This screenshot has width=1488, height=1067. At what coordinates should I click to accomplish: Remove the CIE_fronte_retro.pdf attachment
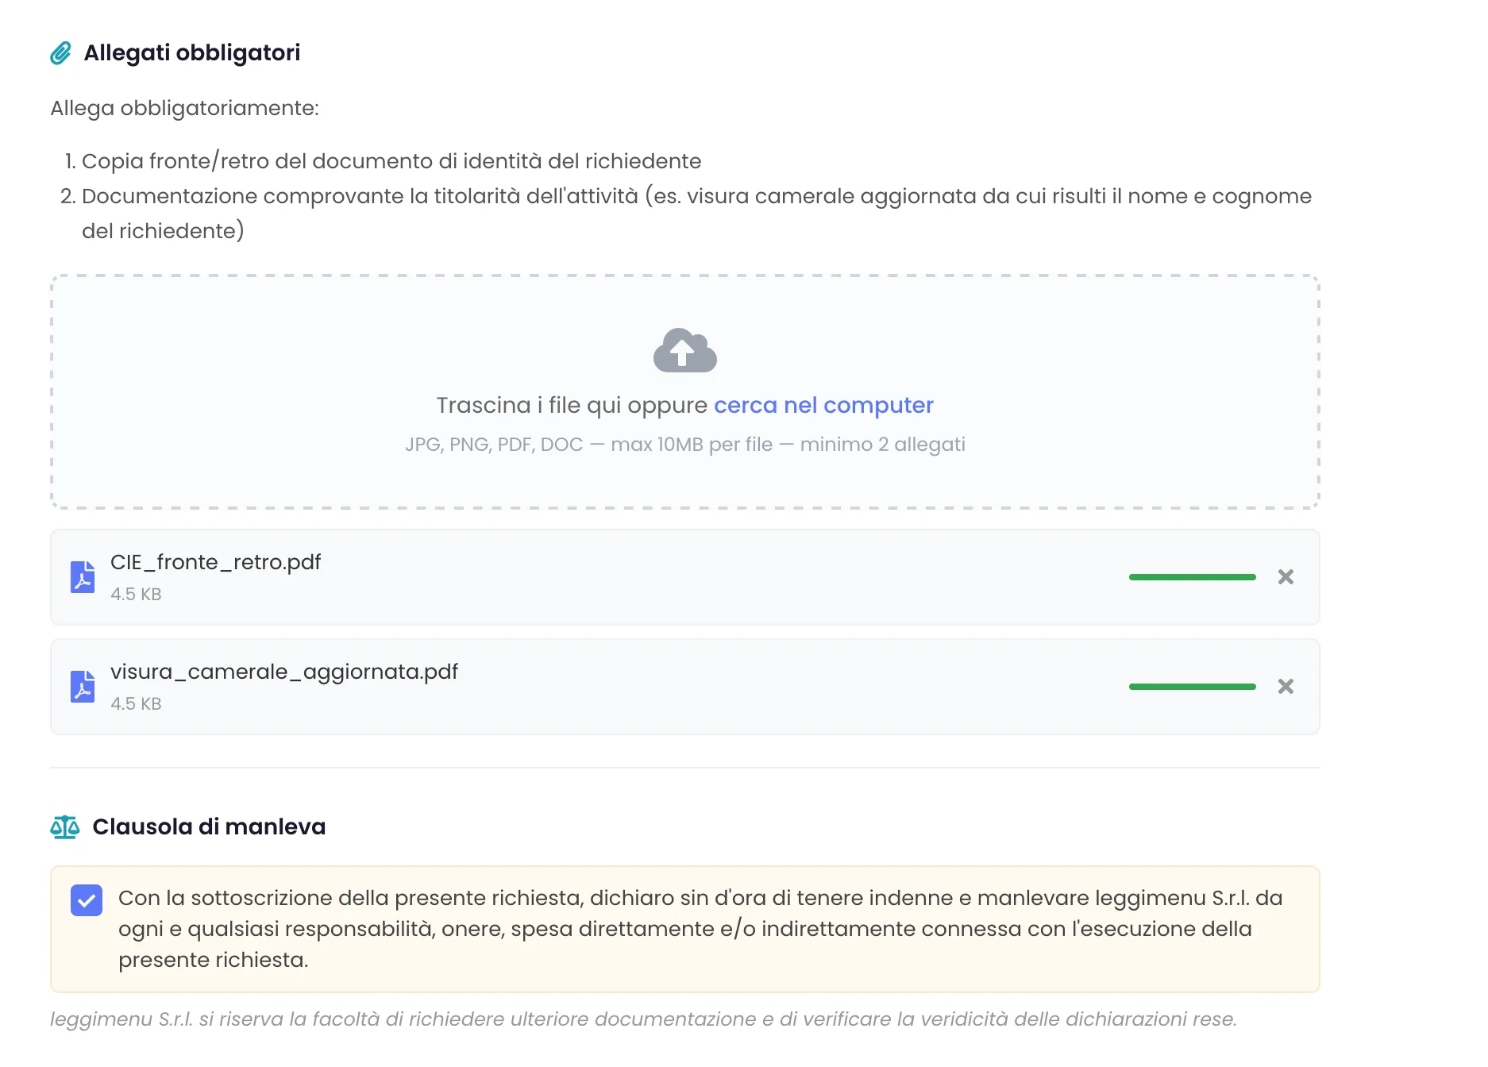1286,577
